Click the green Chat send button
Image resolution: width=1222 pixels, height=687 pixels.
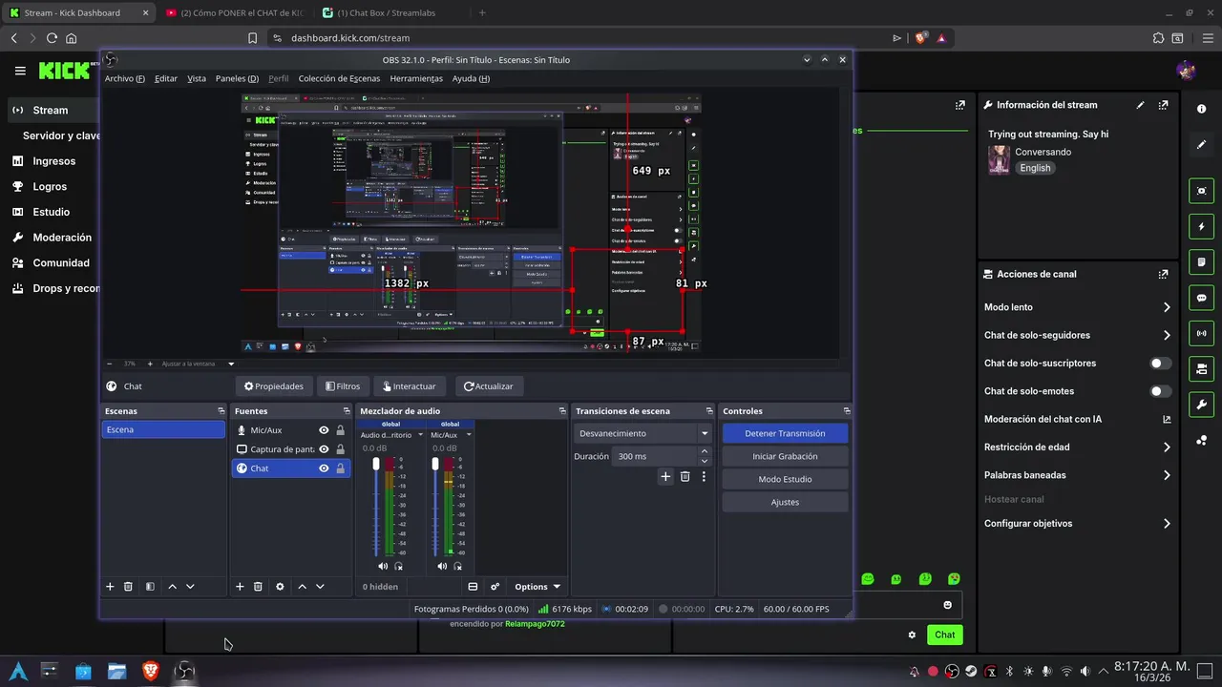[x=944, y=635]
